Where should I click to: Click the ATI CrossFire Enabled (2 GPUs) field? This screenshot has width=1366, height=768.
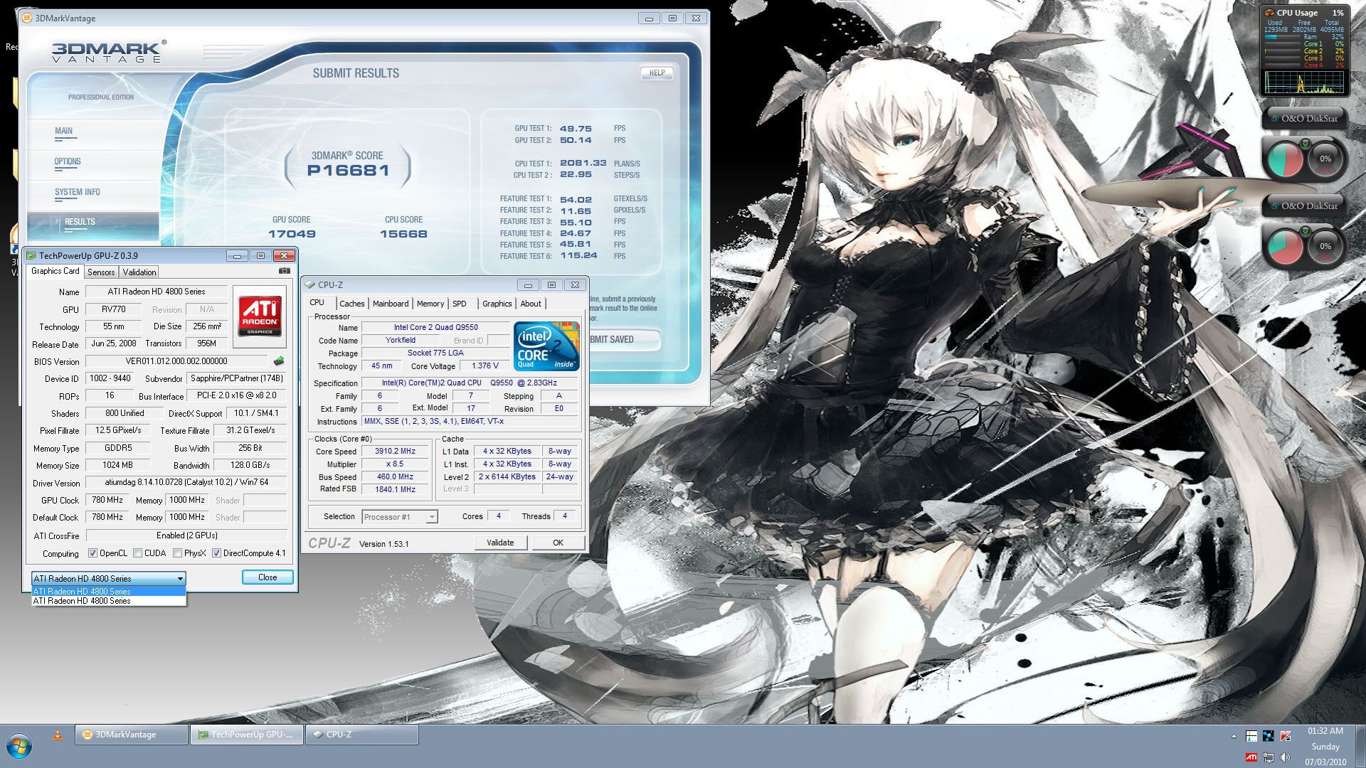(x=186, y=535)
